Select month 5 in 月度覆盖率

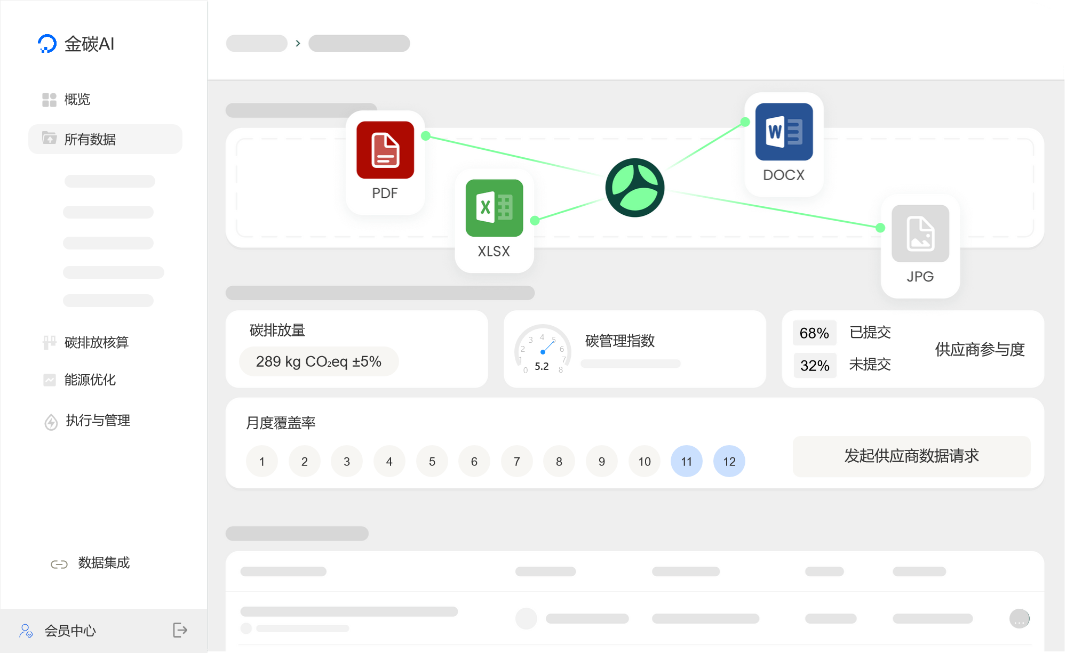(x=432, y=461)
